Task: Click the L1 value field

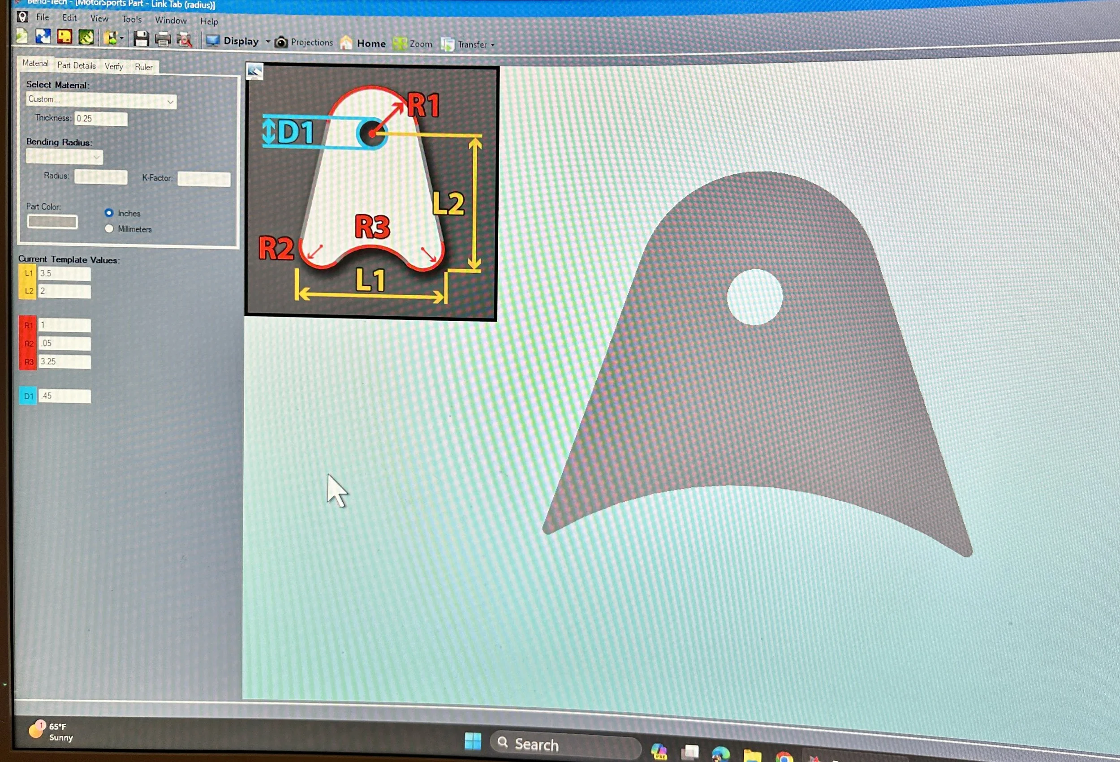Action: (x=65, y=273)
